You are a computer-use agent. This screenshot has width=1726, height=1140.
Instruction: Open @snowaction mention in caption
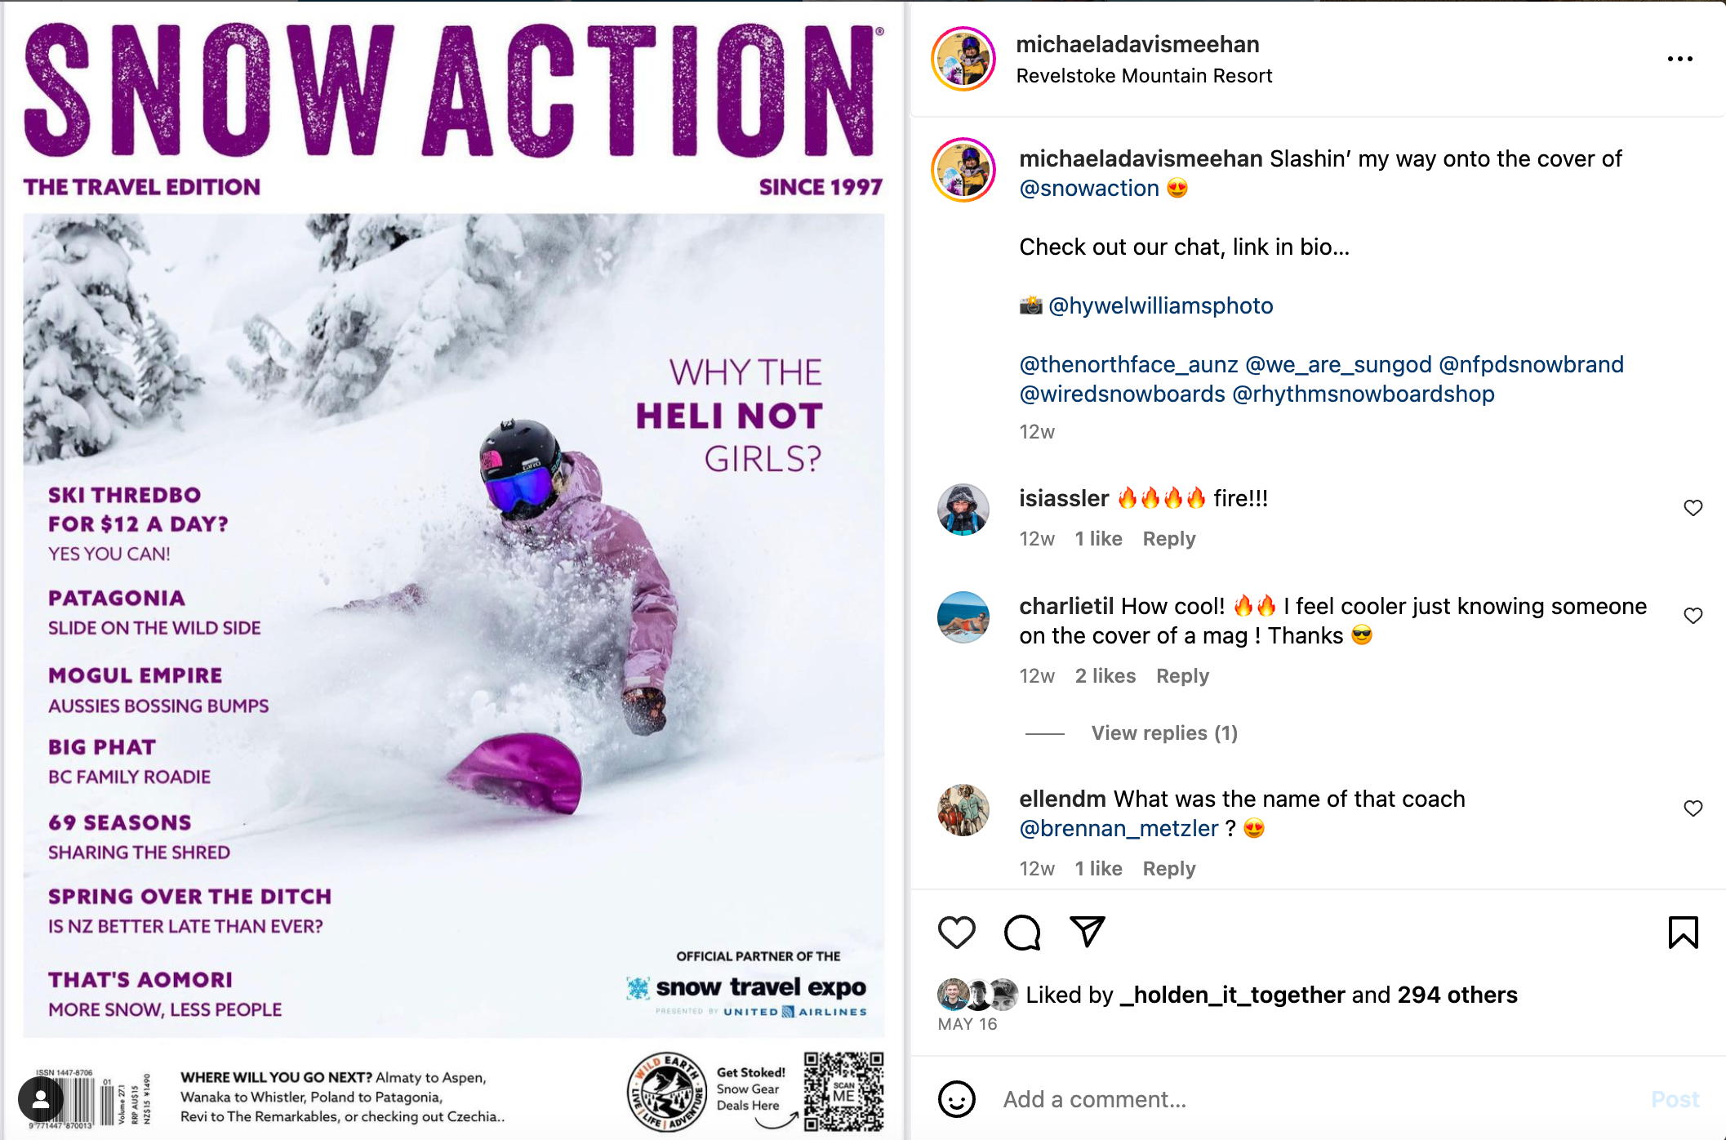click(x=1089, y=189)
